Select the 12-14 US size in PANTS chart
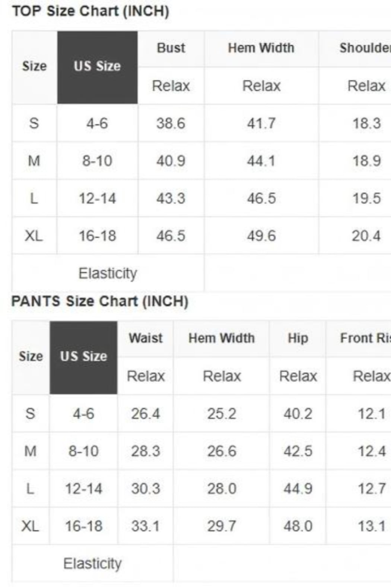Screen dimensions: 391x587 83,489
